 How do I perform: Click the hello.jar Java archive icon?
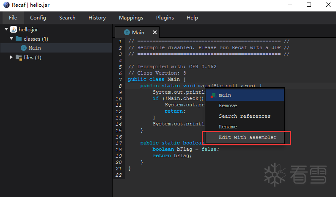tap(14, 29)
